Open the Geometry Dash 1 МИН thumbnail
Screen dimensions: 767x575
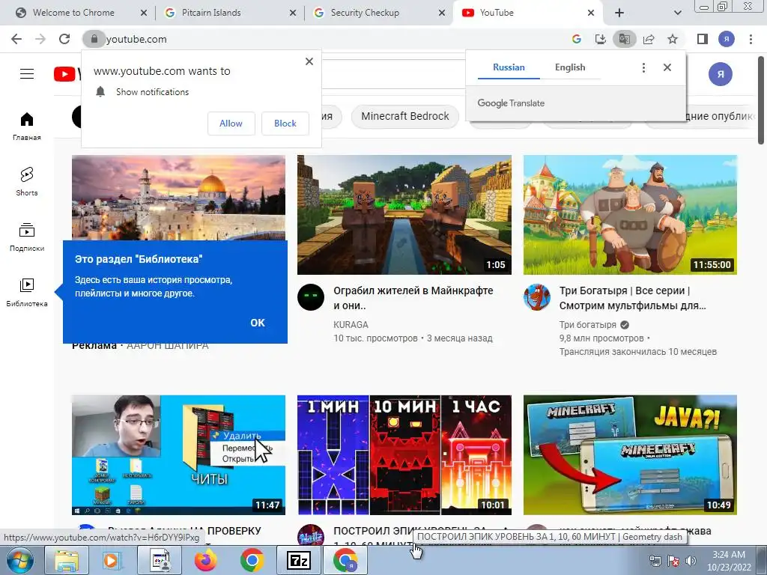[404, 454]
